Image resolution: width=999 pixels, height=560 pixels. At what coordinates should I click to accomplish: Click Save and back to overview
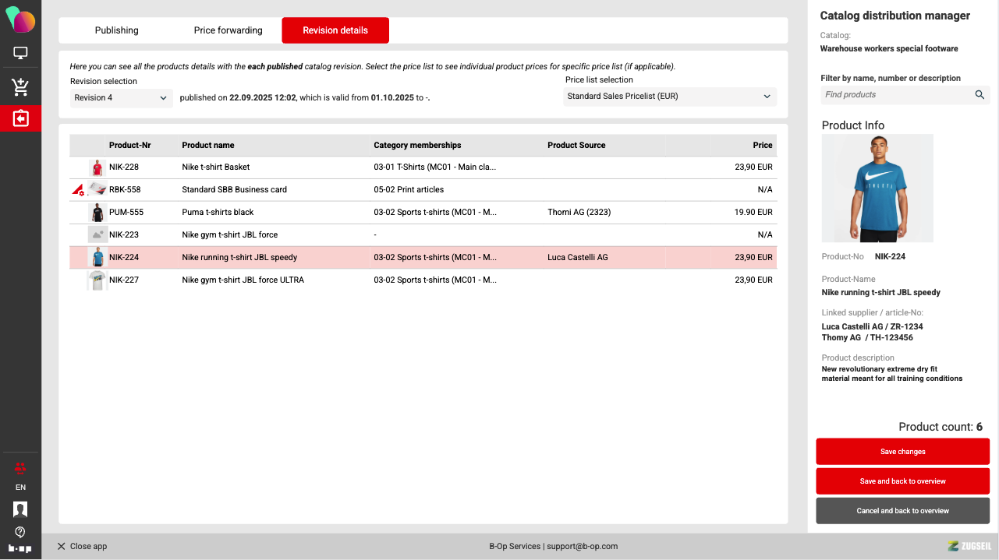[x=902, y=481]
